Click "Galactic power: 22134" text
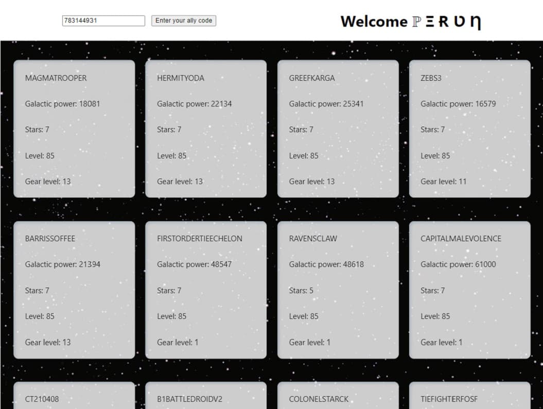 (x=194, y=104)
